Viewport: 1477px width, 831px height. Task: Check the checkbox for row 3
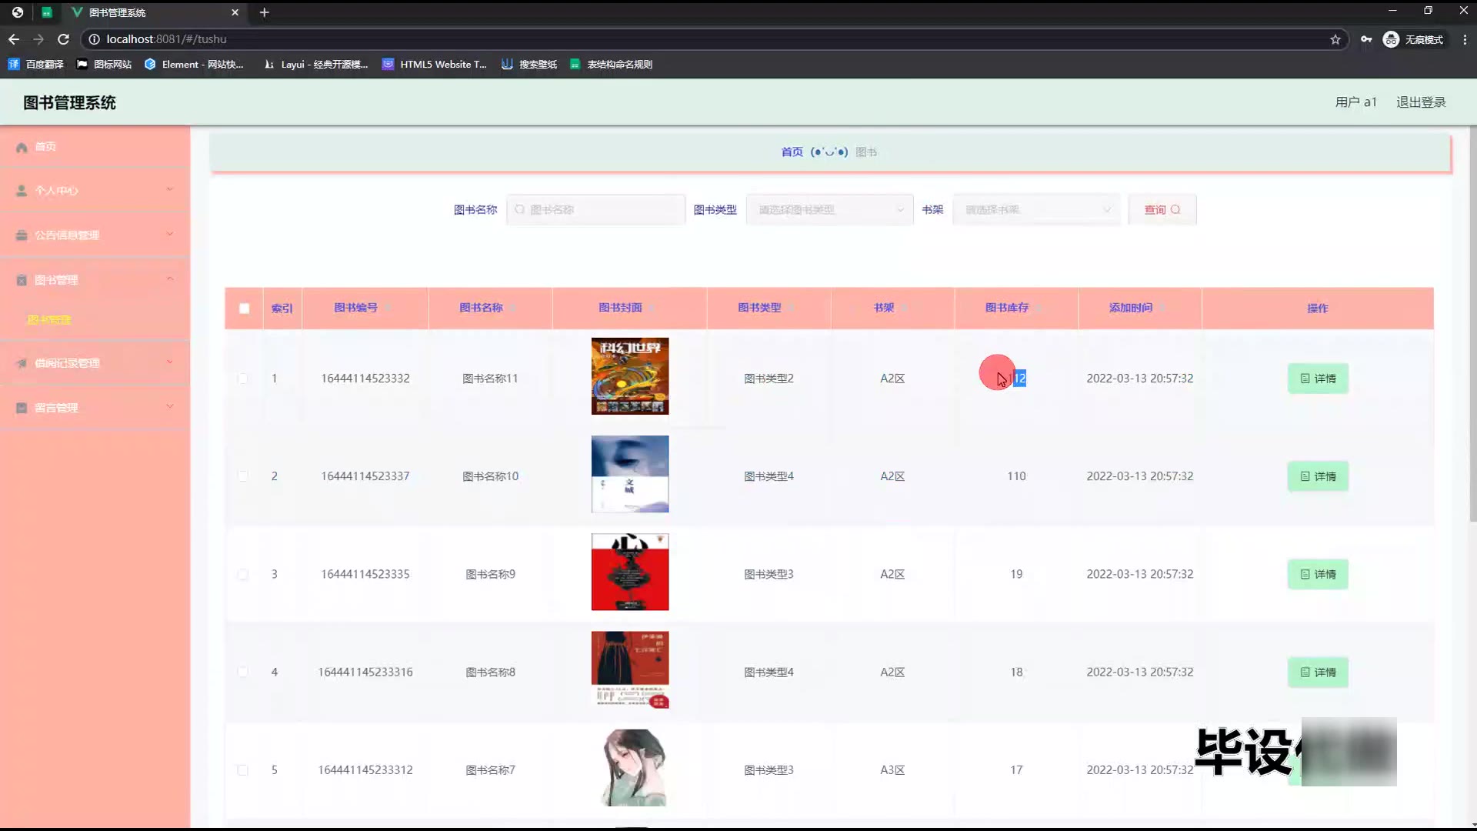click(243, 575)
